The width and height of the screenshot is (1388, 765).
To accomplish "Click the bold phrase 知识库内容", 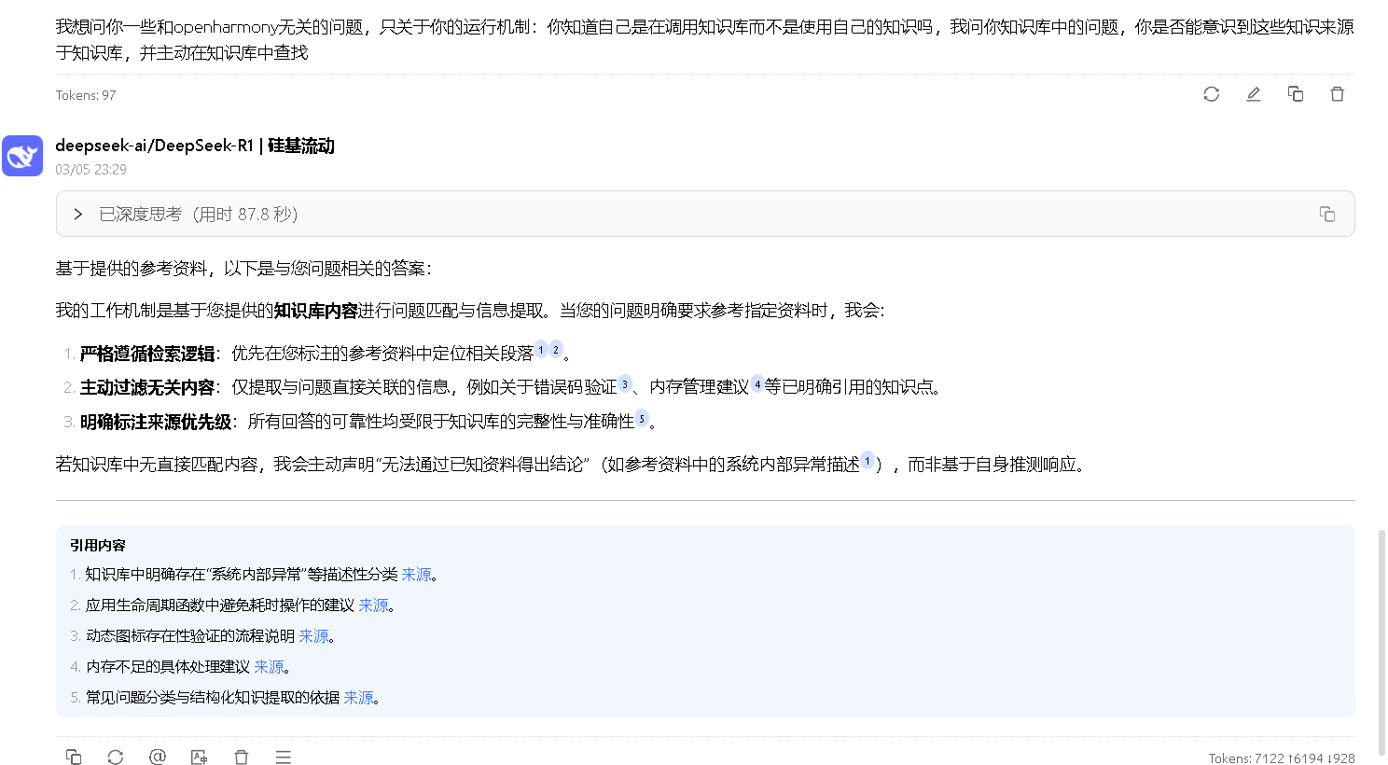I will (316, 311).
